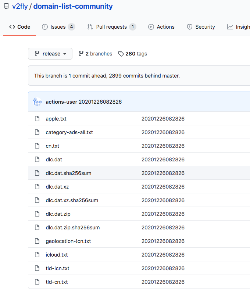Click the file icon beside dlc.dat
The width and height of the screenshot is (250, 304).
tap(37, 160)
